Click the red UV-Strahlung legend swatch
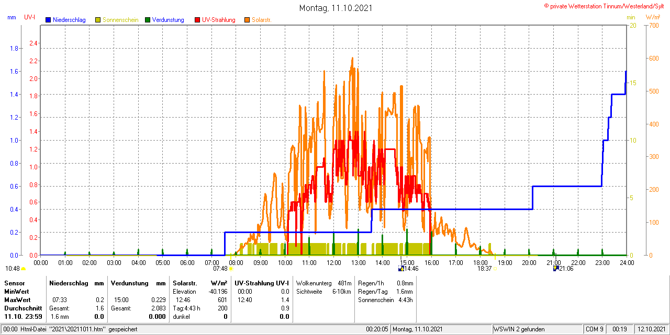The width and height of the screenshot is (670, 335). tap(197, 20)
